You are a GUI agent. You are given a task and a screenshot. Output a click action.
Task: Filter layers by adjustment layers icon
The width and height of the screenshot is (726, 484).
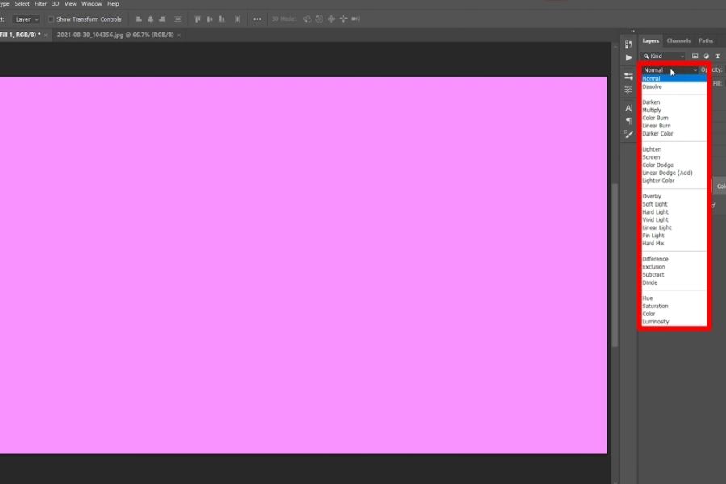(x=706, y=56)
